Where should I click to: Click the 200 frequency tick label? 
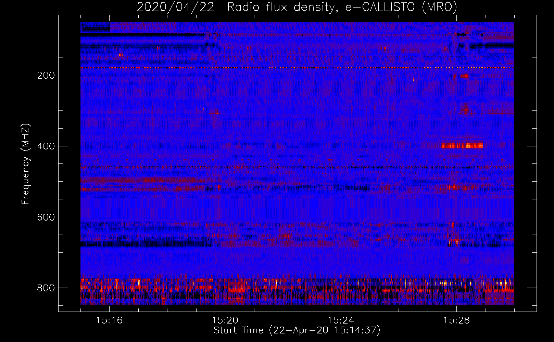tap(46, 75)
